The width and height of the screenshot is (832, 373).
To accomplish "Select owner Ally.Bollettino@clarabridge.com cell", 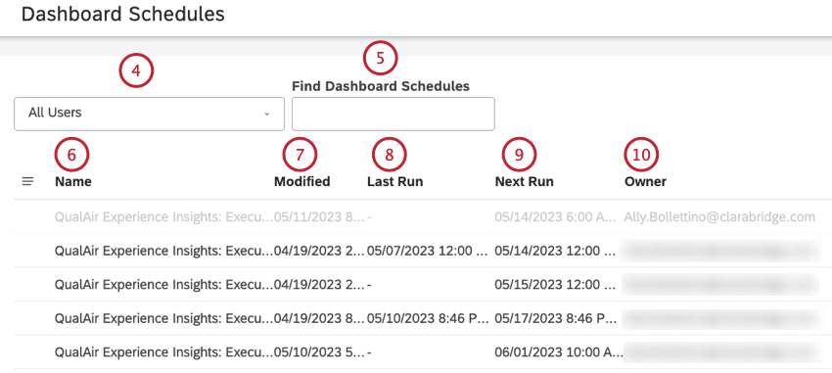I will tap(719, 216).
